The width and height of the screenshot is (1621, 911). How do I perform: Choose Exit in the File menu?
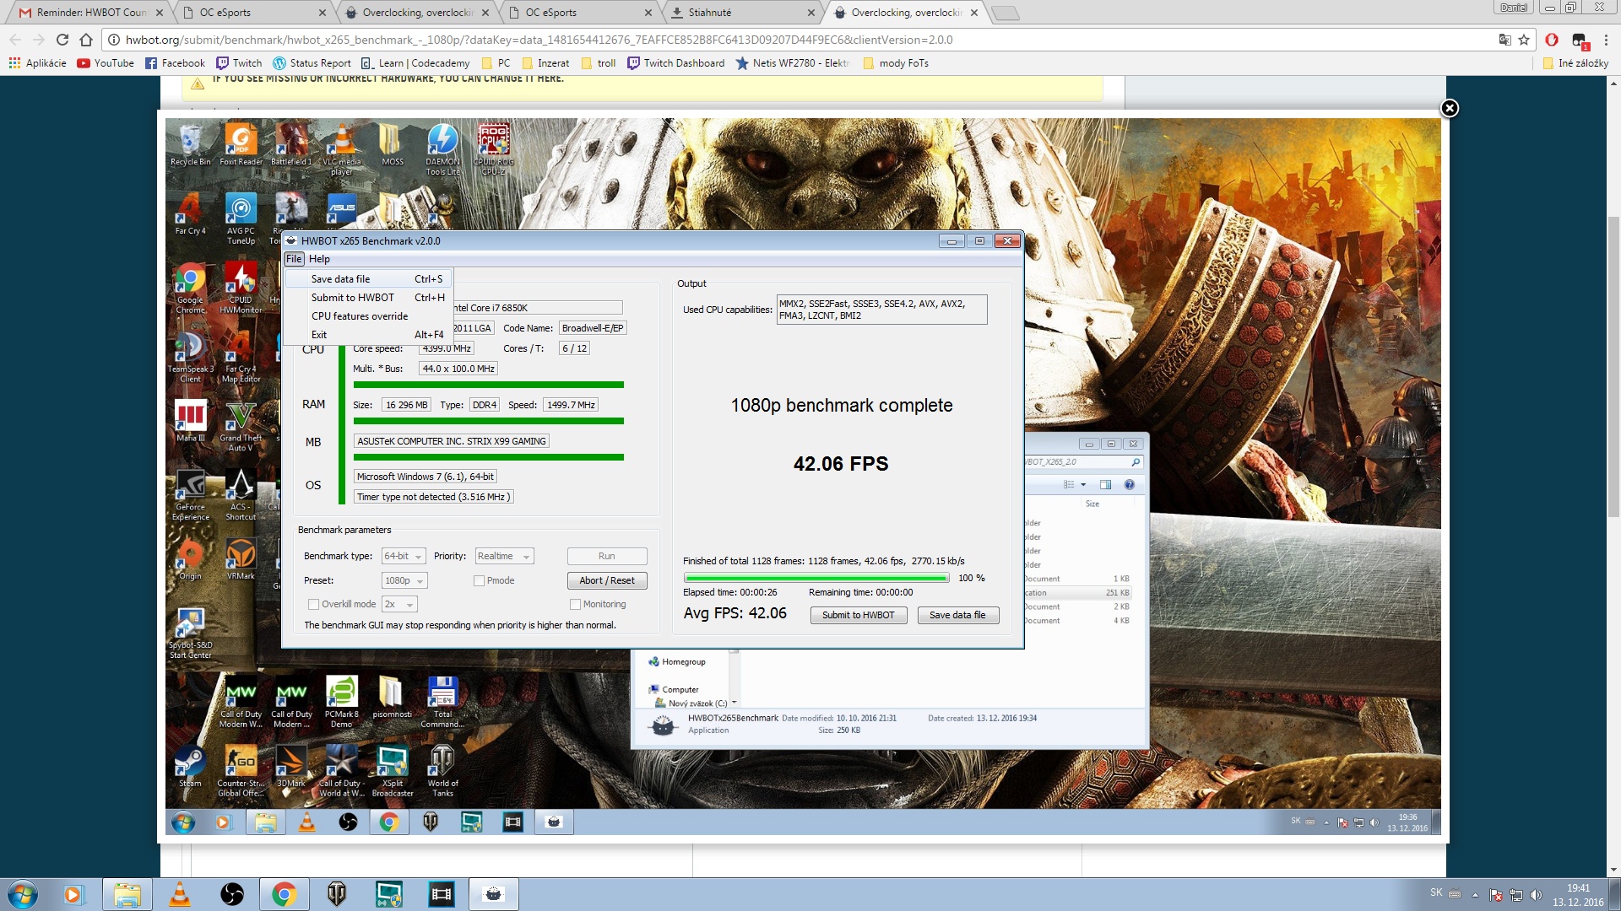coord(369,335)
